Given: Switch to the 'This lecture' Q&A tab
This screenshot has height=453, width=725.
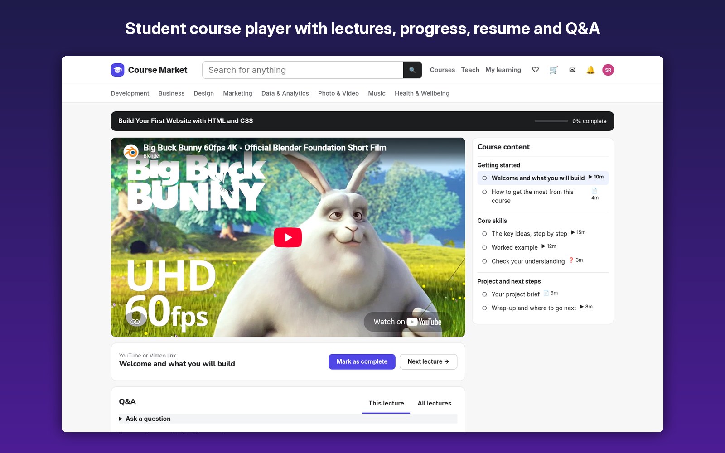Looking at the screenshot, I should point(386,403).
